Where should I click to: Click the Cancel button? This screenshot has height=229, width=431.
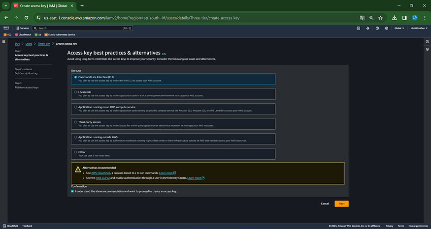pyautogui.click(x=325, y=204)
